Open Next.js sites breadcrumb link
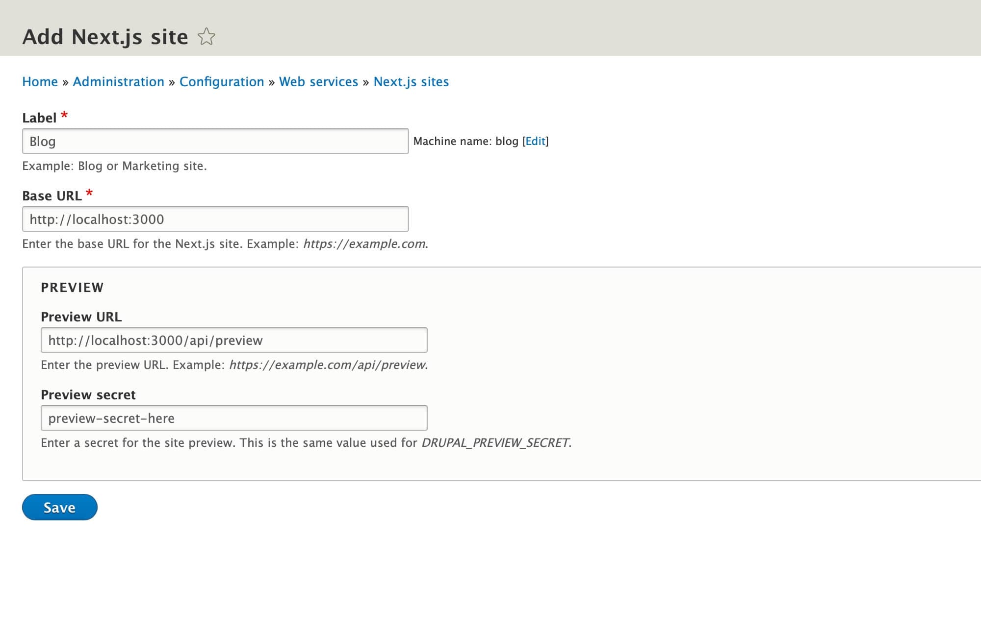 coord(411,82)
